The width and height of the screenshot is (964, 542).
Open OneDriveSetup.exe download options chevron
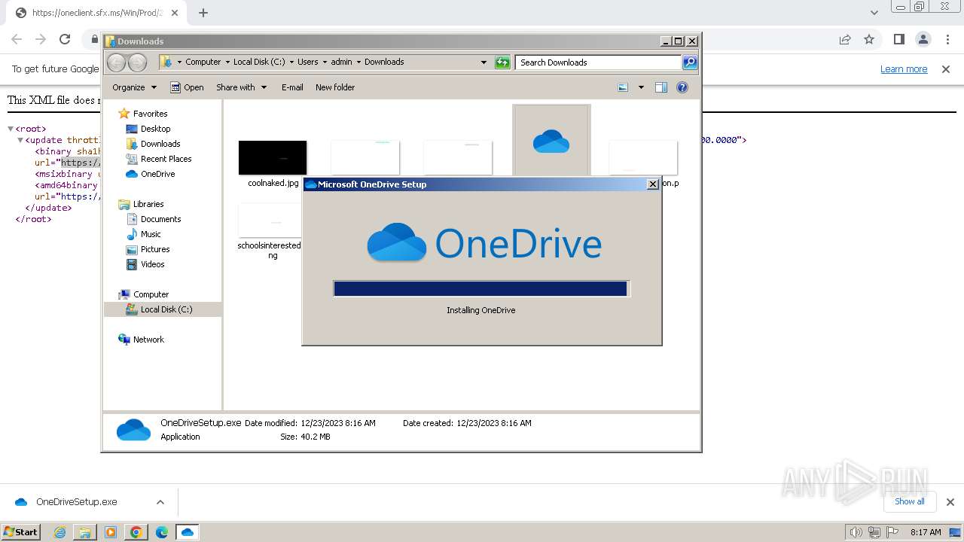tap(160, 502)
